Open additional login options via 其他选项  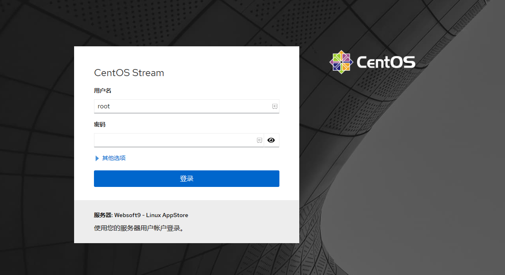coord(115,158)
